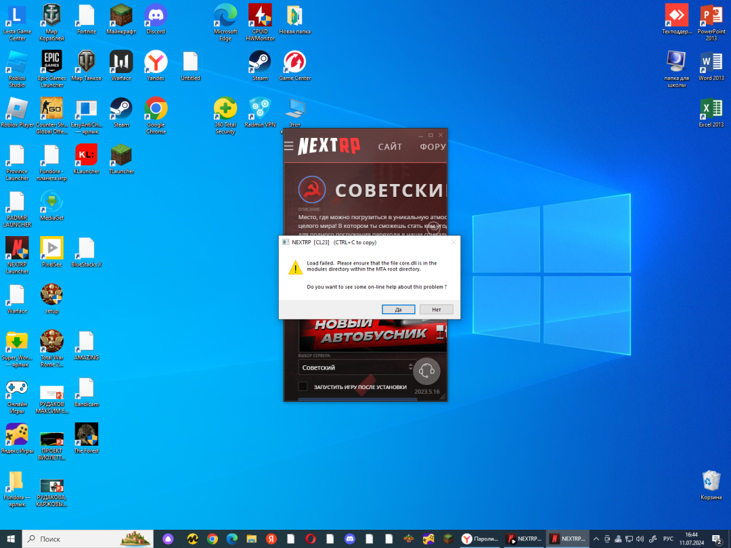Screen dimensions: 731x548
Task: Select Counter-Strike Global Offensive desktop icon
Action: [x=51, y=115]
